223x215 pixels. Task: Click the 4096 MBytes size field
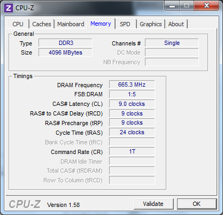pyautogui.click(x=65, y=52)
